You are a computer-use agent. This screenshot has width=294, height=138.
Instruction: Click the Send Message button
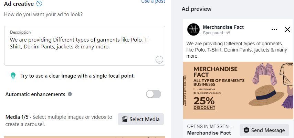264,130
